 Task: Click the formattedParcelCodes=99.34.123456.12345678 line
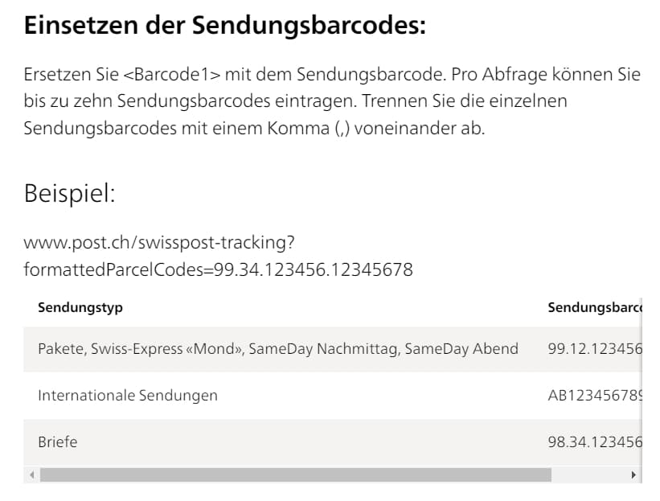[x=218, y=269]
